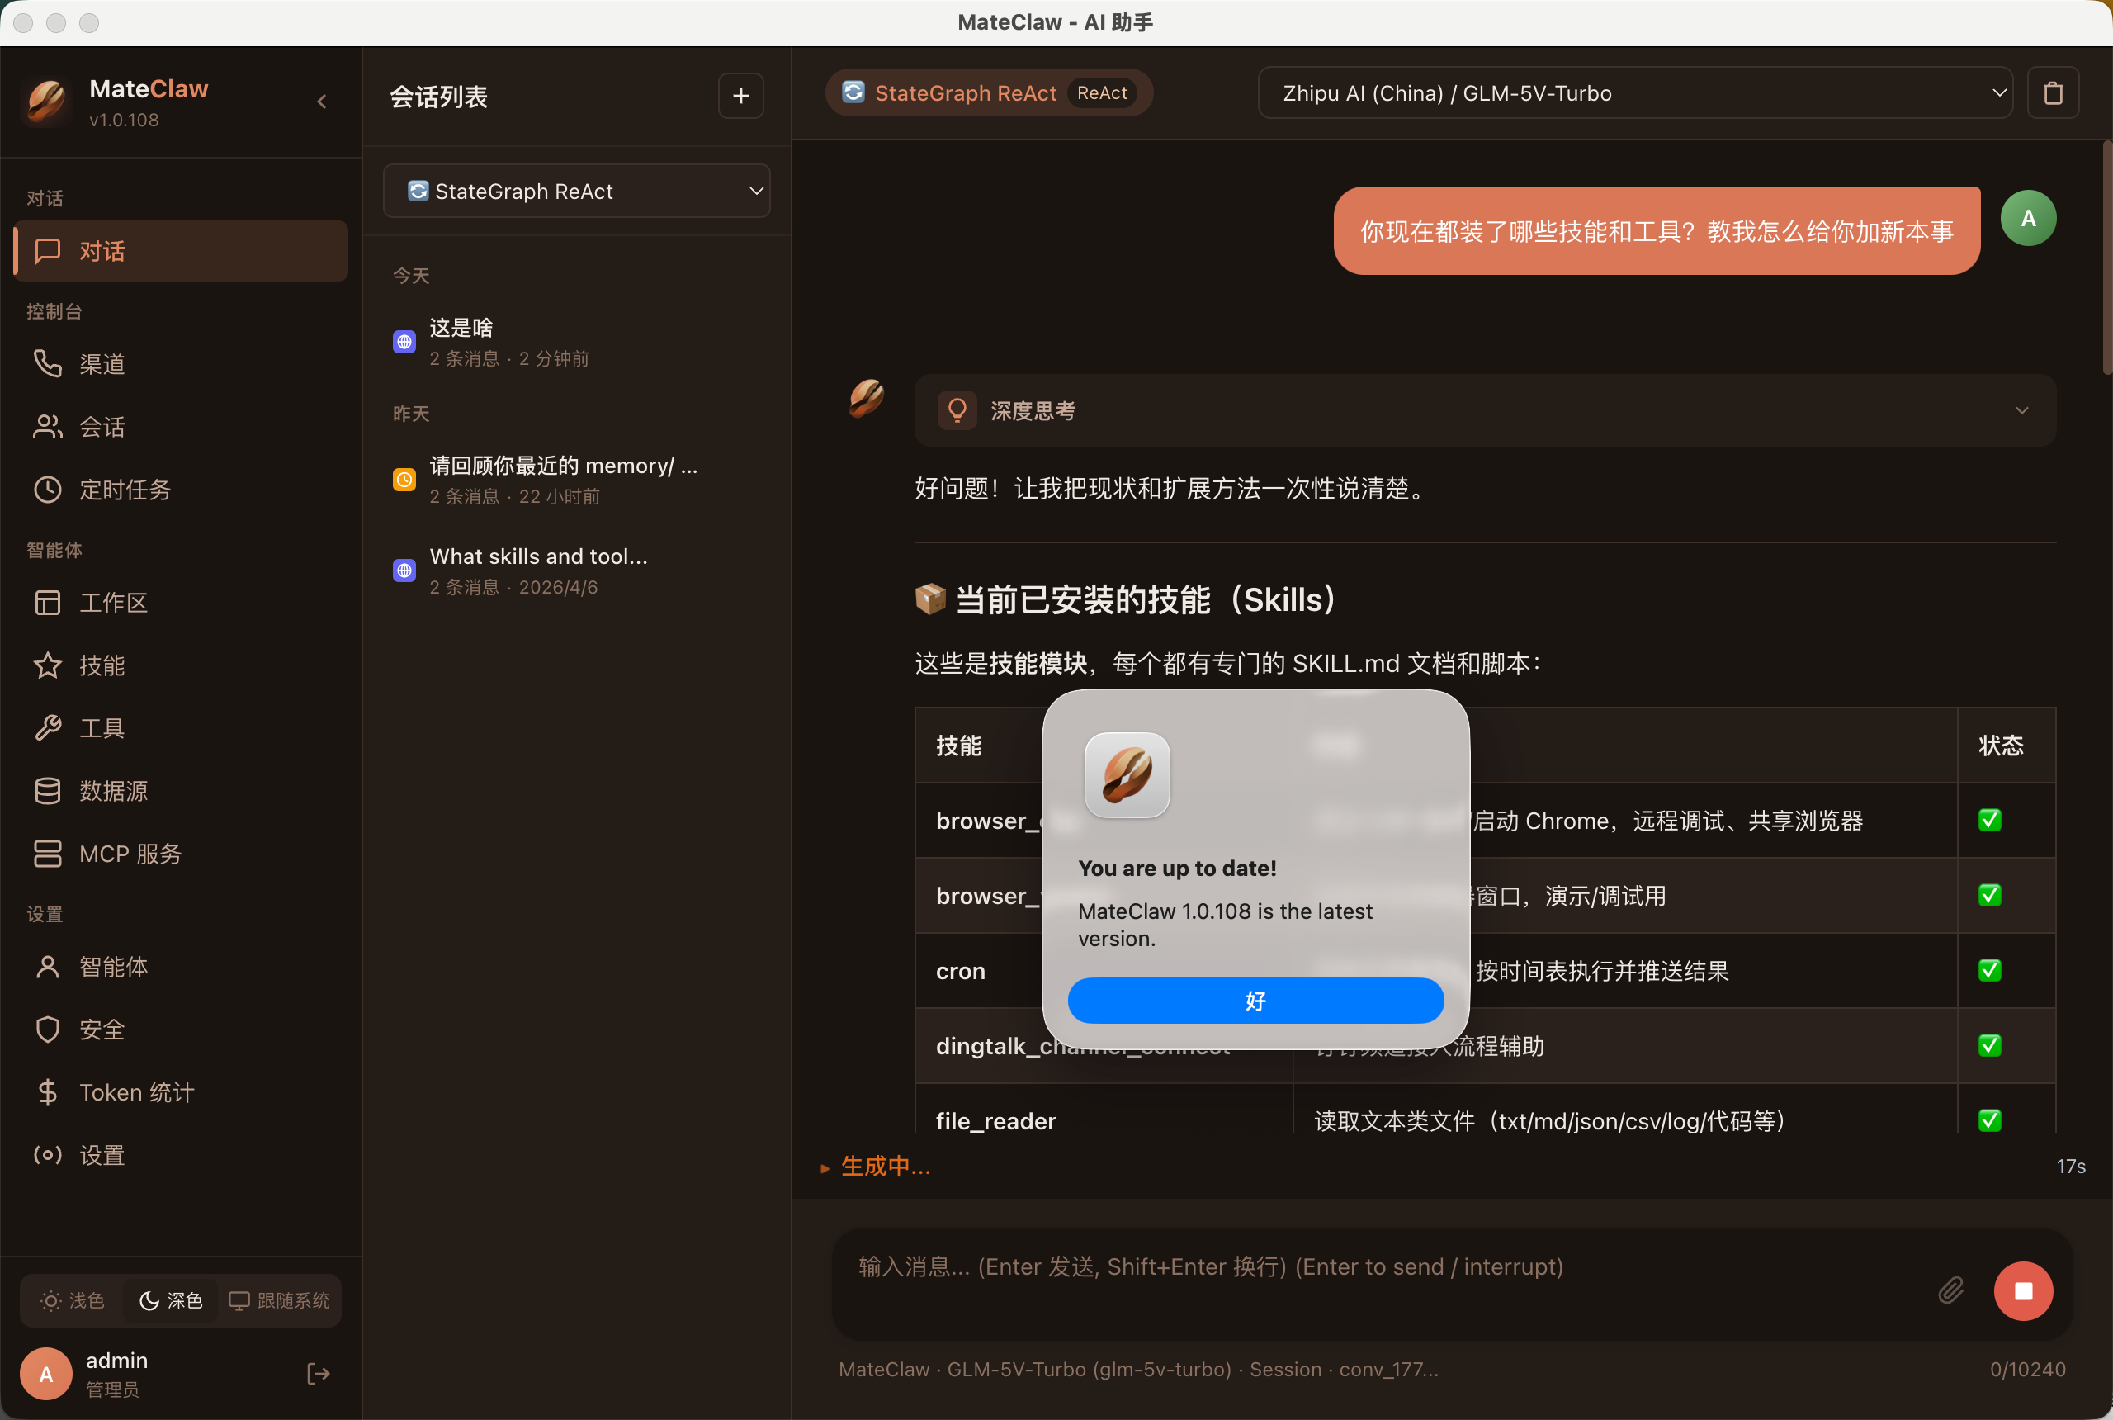Click the paperclip attachment icon

pos(1950,1290)
